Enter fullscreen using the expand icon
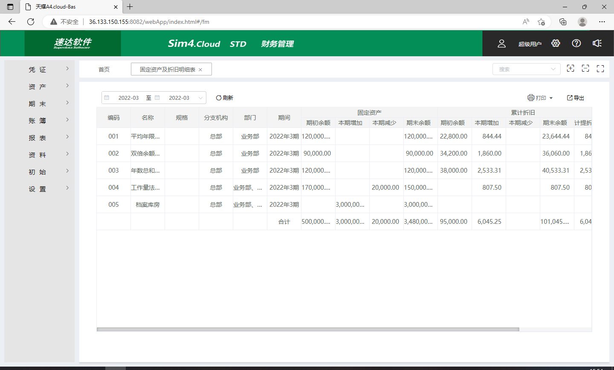The width and height of the screenshot is (614, 370). (x=600, y=69)
